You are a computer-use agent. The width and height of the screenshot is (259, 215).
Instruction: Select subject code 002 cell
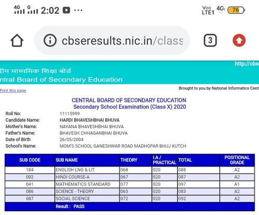click(30, 177)
